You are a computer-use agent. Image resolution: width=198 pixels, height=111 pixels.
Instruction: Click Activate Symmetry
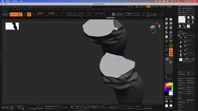[x=100, y=13]
